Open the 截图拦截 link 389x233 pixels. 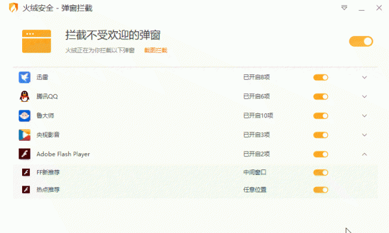click(x=156, y=50)
